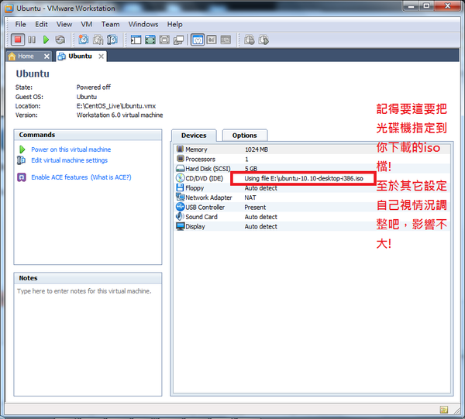Click the replay recording toolbar icon
Image resolution: width=465 pixels, height=419 pixels.
point(263,39)
